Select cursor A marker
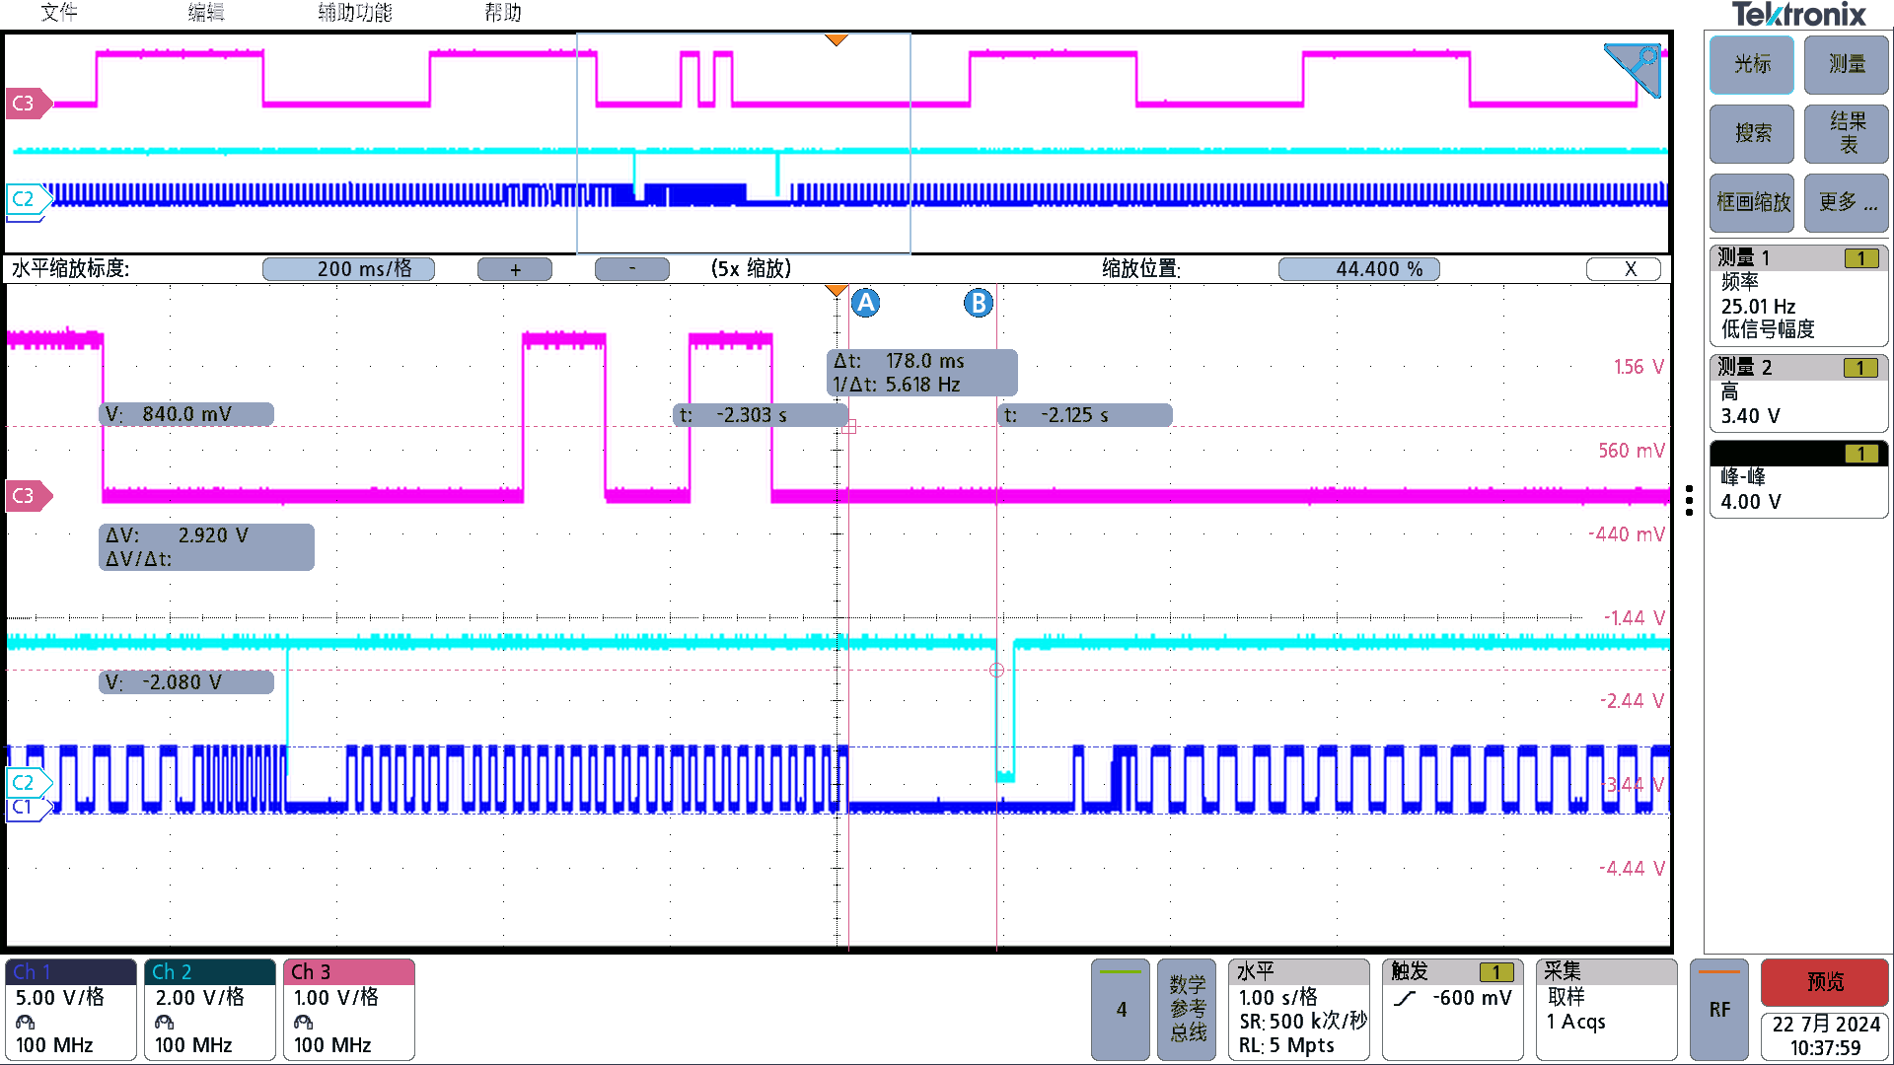This screenshot has width=1894, height=1065. point(865,303)
